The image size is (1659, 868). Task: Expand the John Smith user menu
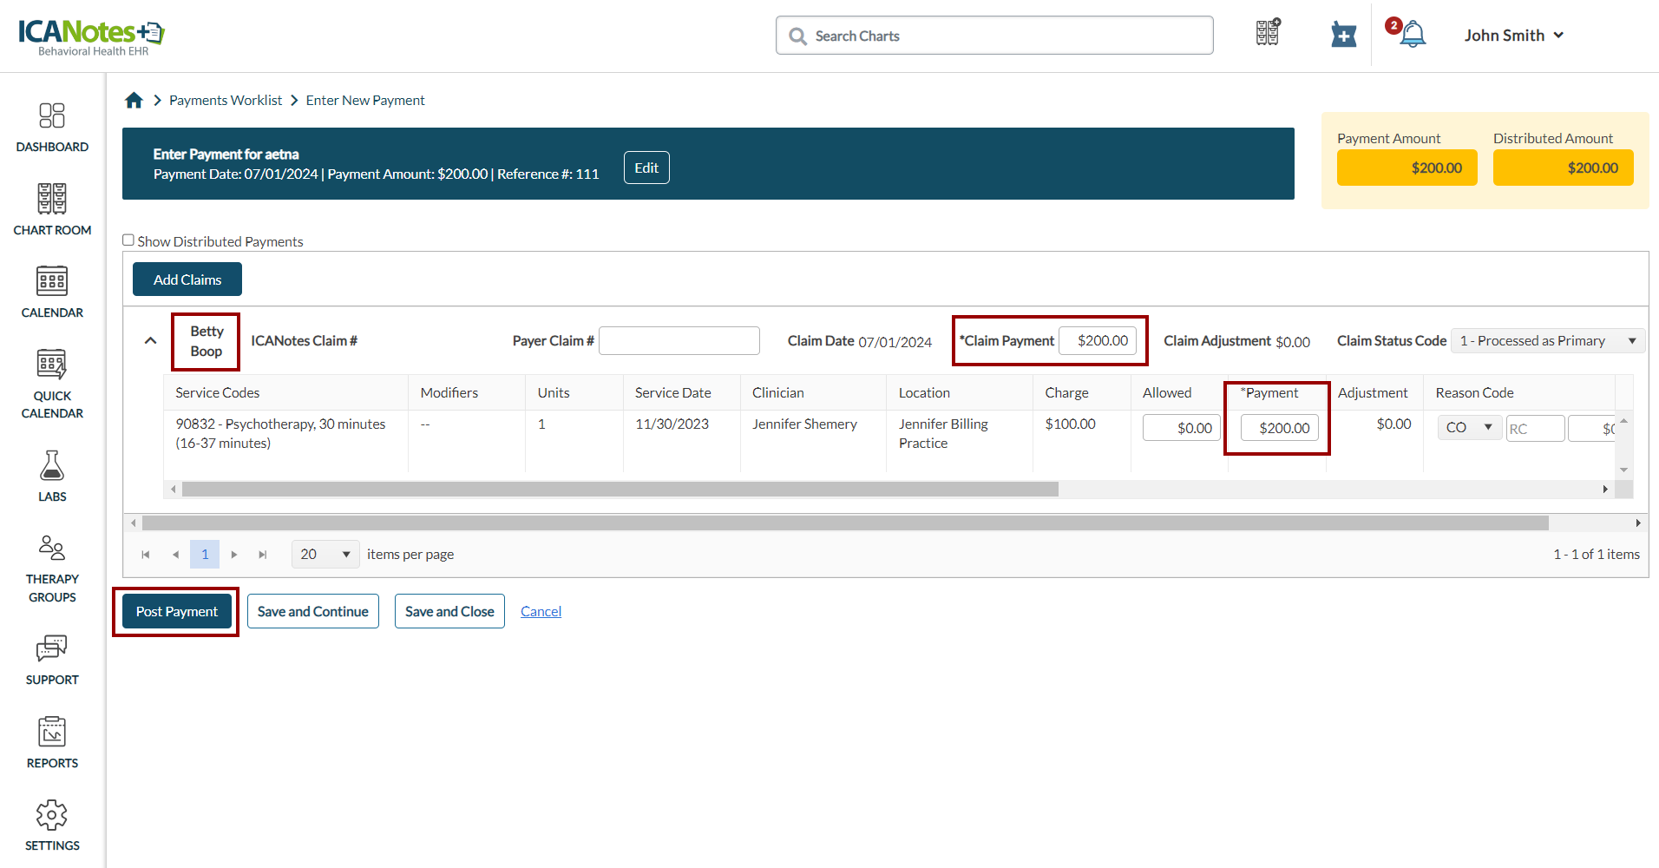click(1513, 36)
